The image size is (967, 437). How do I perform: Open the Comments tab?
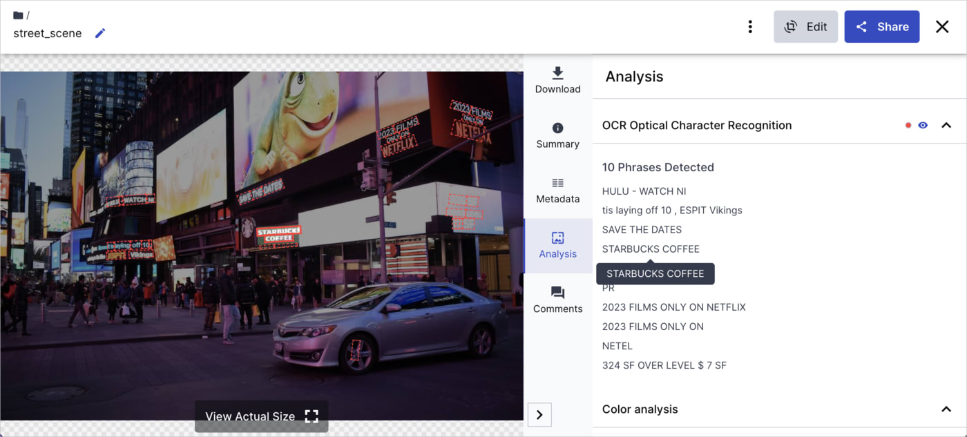pos(557,300)
